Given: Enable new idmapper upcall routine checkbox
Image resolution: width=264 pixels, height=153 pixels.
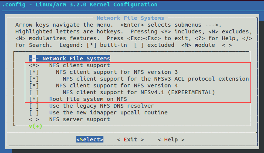Looking at the screenshot, I should coord(34,113).
